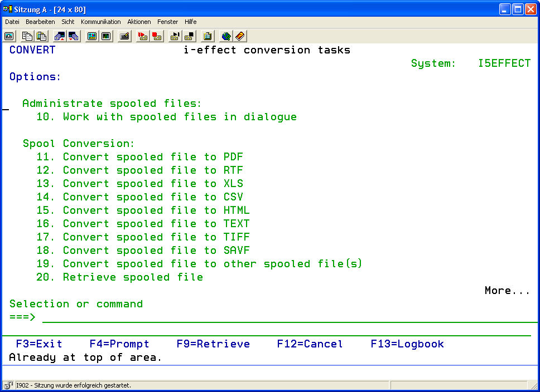Viewport: 540px width, 392px height.
Task: Open the Kommunikation menu
Action: point(100,22)
